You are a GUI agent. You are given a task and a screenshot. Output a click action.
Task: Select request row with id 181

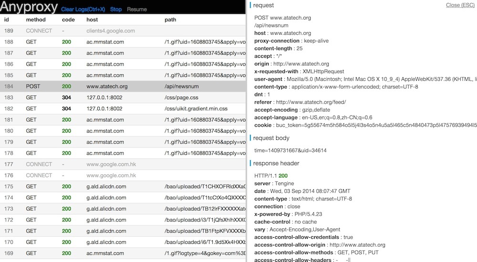[123, 120]
